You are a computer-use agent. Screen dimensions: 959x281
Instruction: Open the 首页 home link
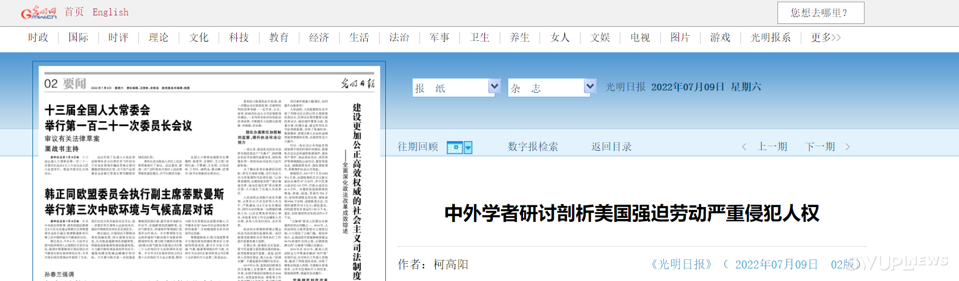tap(74, 12)
